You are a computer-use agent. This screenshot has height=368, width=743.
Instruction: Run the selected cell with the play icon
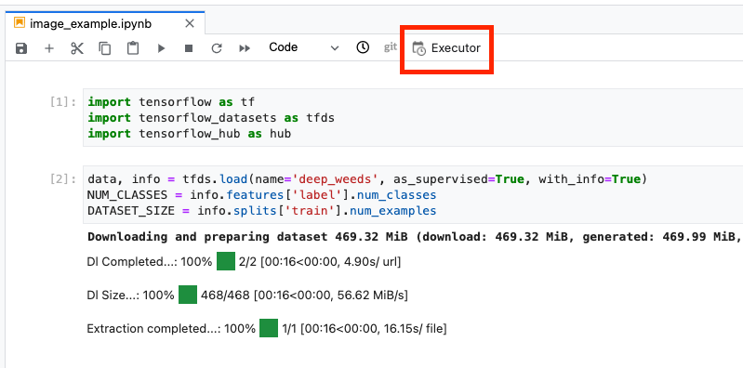[x=161, y=48]
